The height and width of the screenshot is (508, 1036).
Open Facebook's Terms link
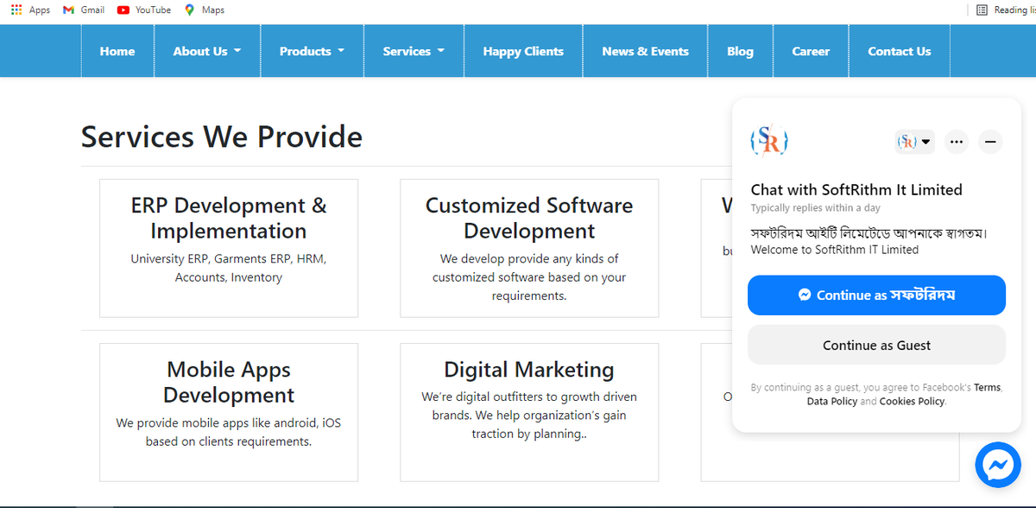coord(987,388)
